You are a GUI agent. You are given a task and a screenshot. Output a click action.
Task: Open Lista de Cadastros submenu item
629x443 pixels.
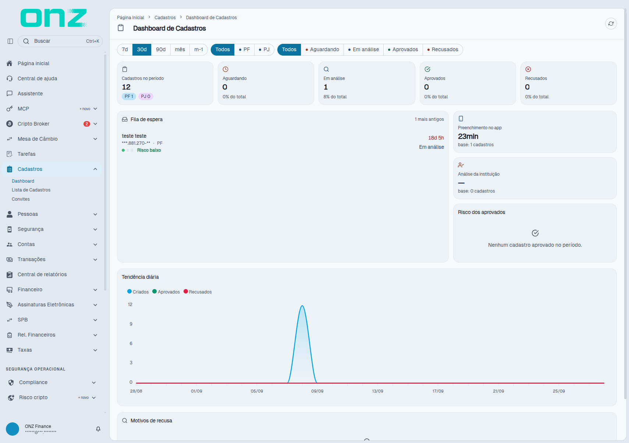coord(31,190)
